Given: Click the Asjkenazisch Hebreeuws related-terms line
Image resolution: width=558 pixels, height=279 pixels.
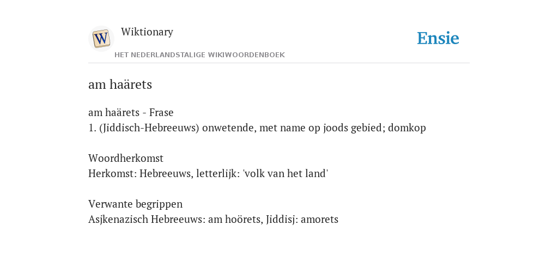Looking at the screenshot, I should pyautogui.click(x=213, y=219).
